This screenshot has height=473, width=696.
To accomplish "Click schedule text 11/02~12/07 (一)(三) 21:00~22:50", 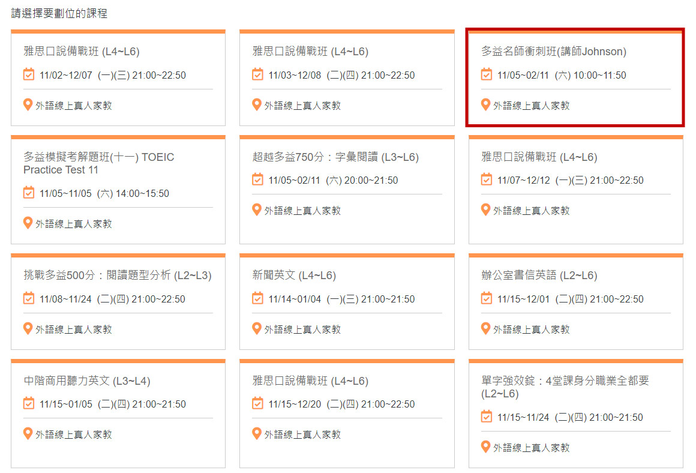I will (x=113, y=75).
